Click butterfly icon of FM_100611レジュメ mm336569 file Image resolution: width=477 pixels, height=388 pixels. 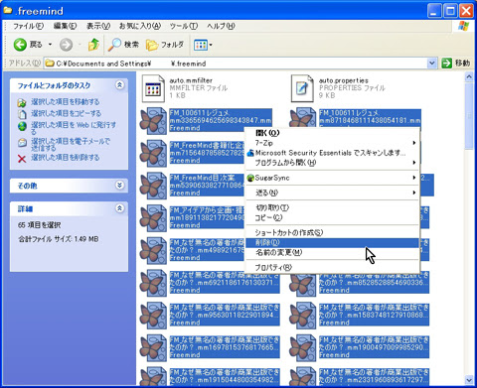click(153, 121)
